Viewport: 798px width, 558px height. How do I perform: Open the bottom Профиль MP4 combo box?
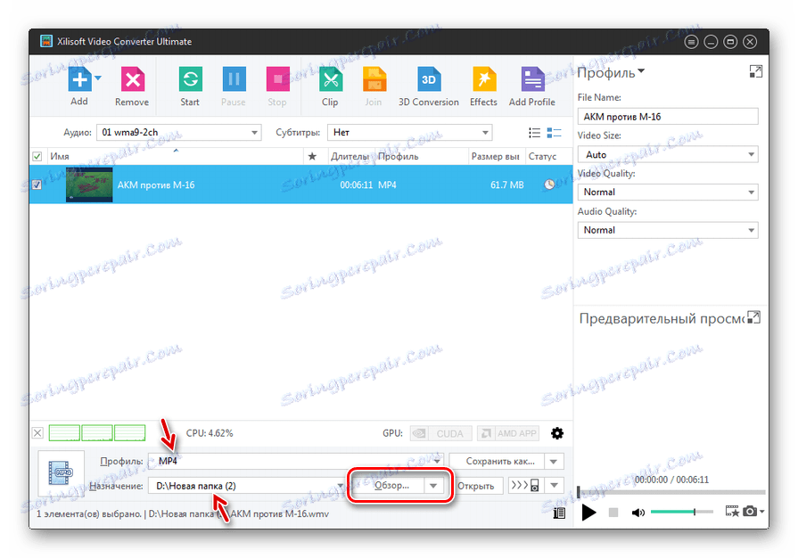[296, 461]
